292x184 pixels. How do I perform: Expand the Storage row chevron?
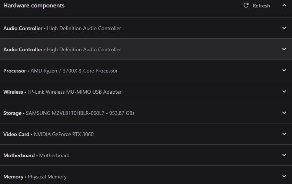pyautogui.click(x=284, y=113)
